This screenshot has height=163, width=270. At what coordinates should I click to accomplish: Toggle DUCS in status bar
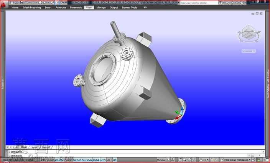pos(96,160)
